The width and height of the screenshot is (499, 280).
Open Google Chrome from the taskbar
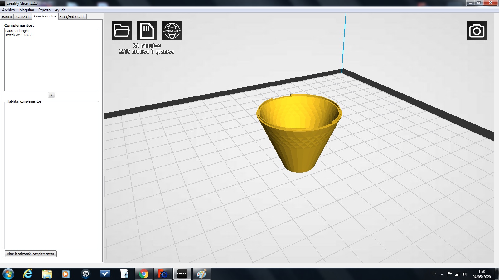click(x=144, y=274)
